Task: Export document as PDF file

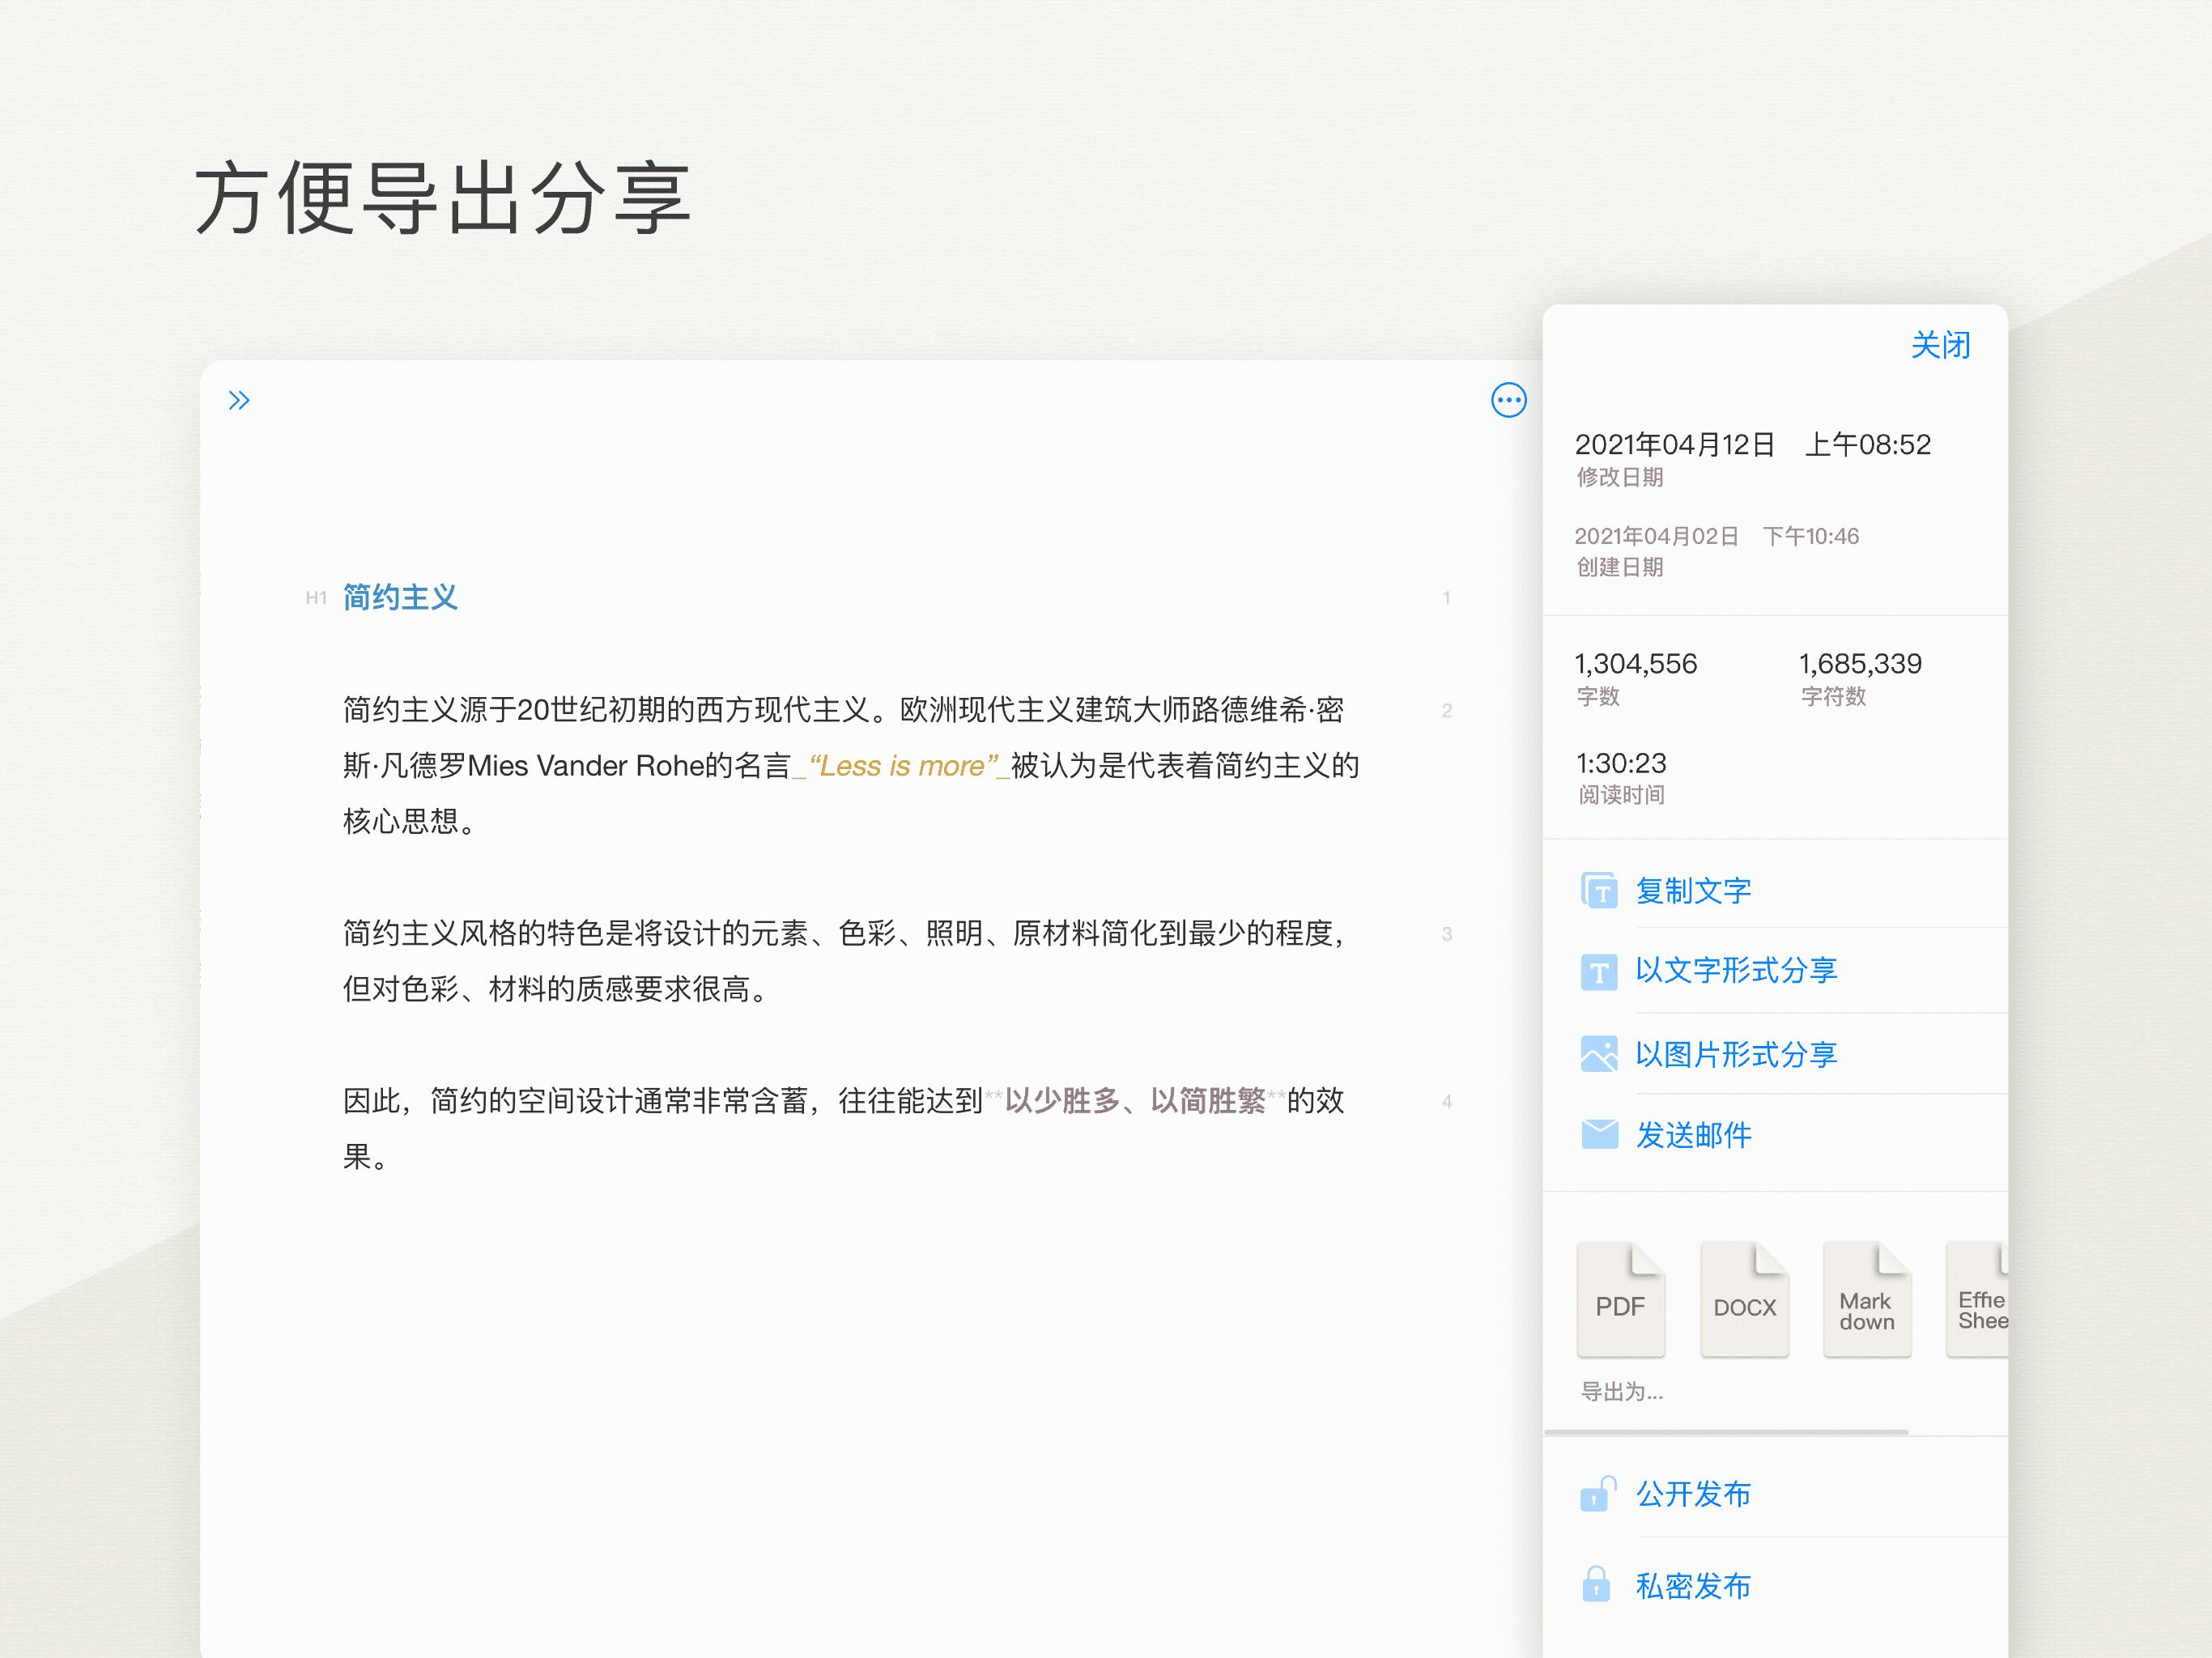Action: (1620, 1300)
